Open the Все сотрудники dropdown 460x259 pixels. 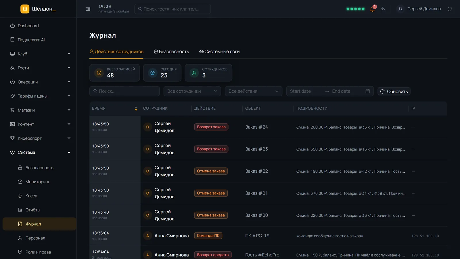(192, 91)
